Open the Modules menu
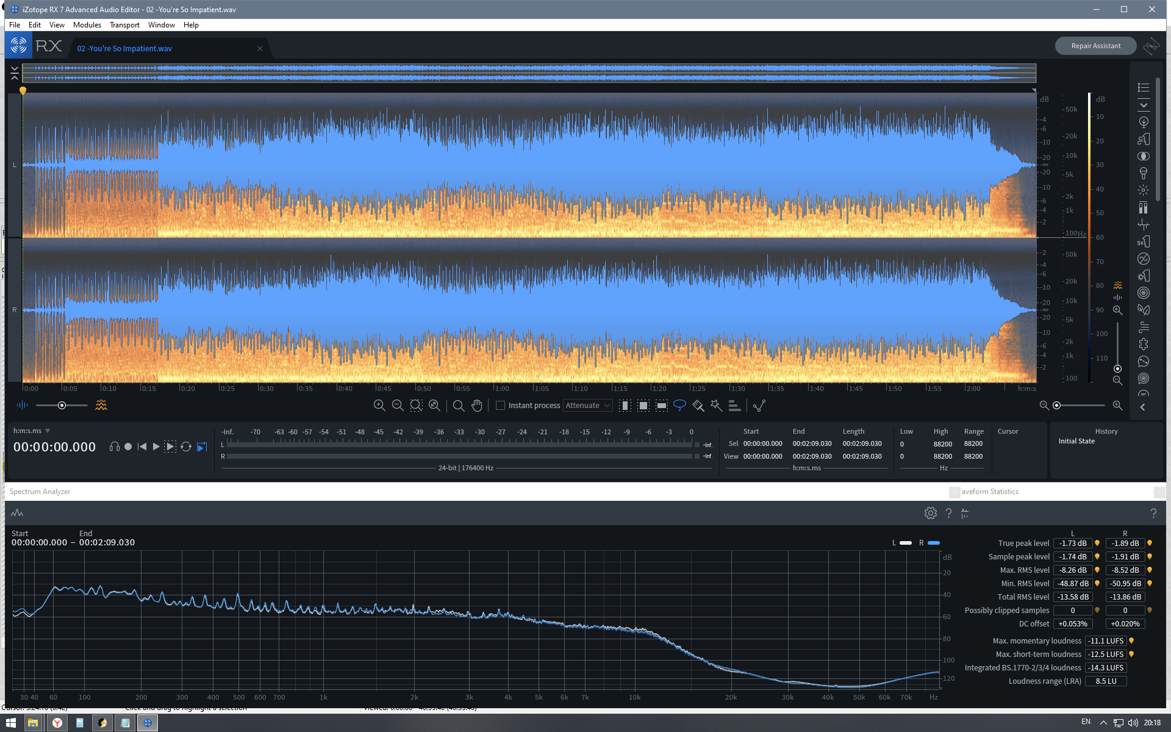Viewport: 1171px width, 732px height. (87, 25)
